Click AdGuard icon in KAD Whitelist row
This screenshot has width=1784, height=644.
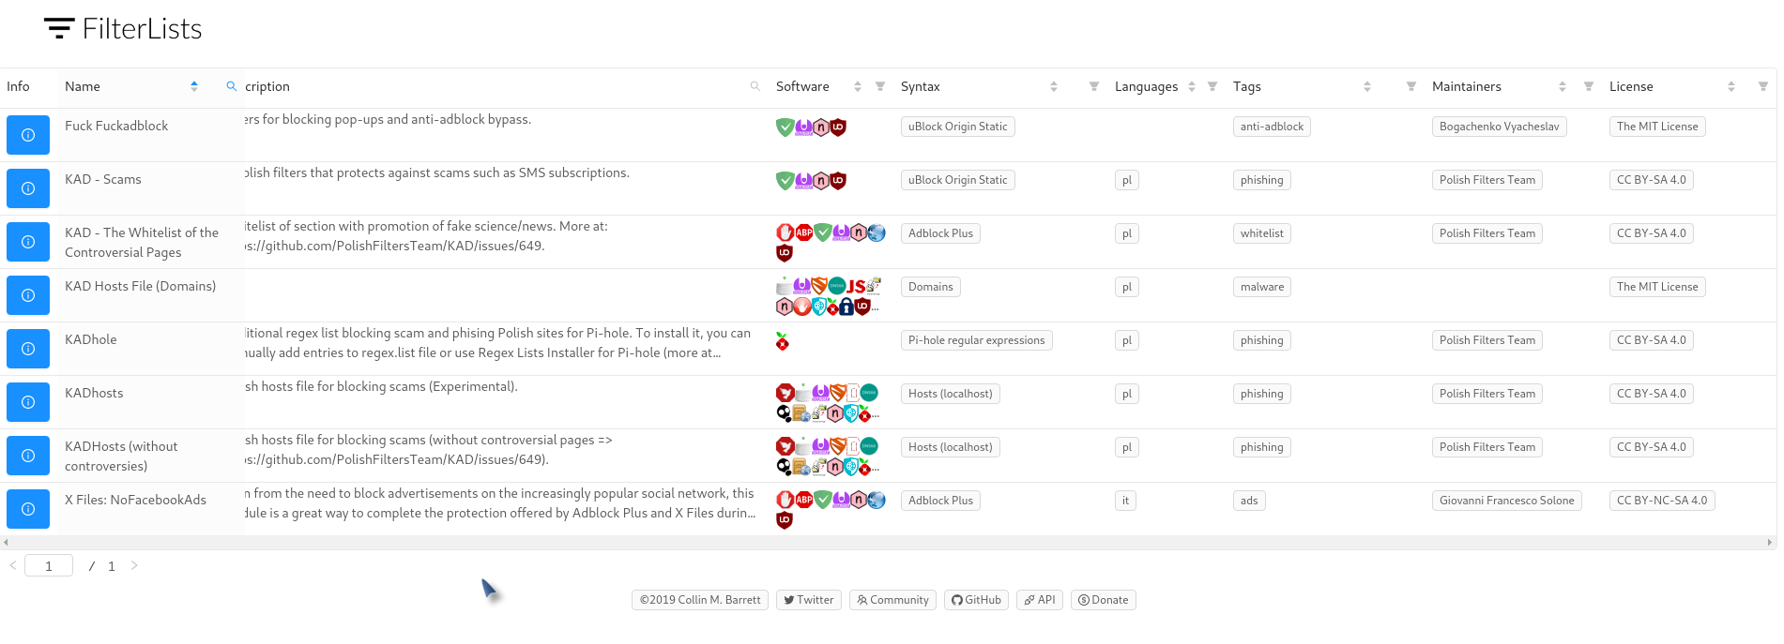pos(822,232)
